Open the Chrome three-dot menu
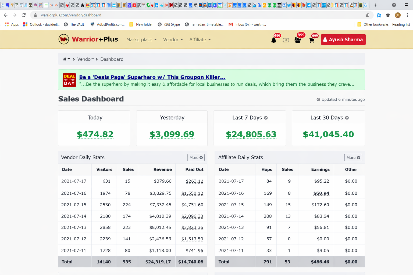 coord(407,15)
